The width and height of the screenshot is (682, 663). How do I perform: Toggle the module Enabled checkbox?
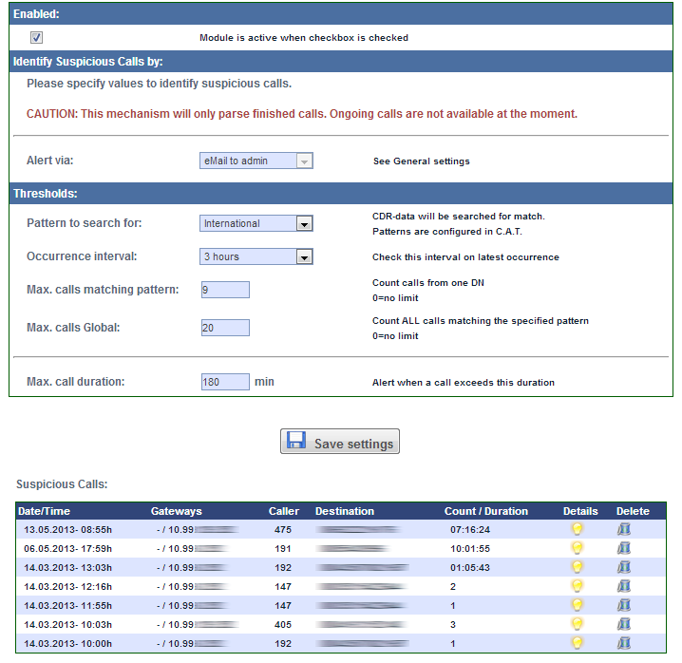(36, 37)
